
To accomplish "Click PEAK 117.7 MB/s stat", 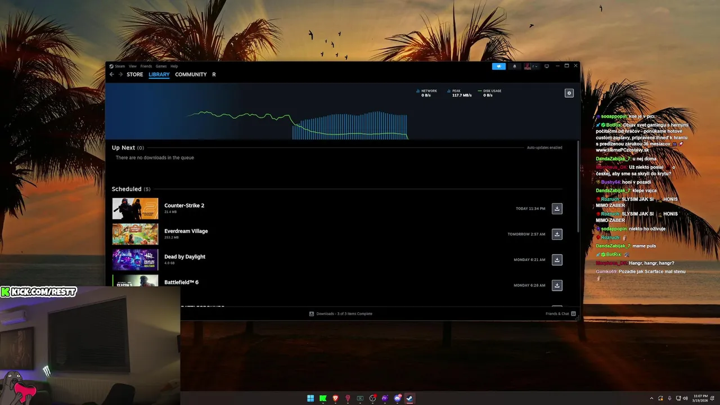I will 460,93.
